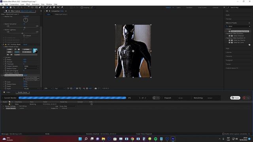
Task: Open the Effect menu
Action: [28, 4]
